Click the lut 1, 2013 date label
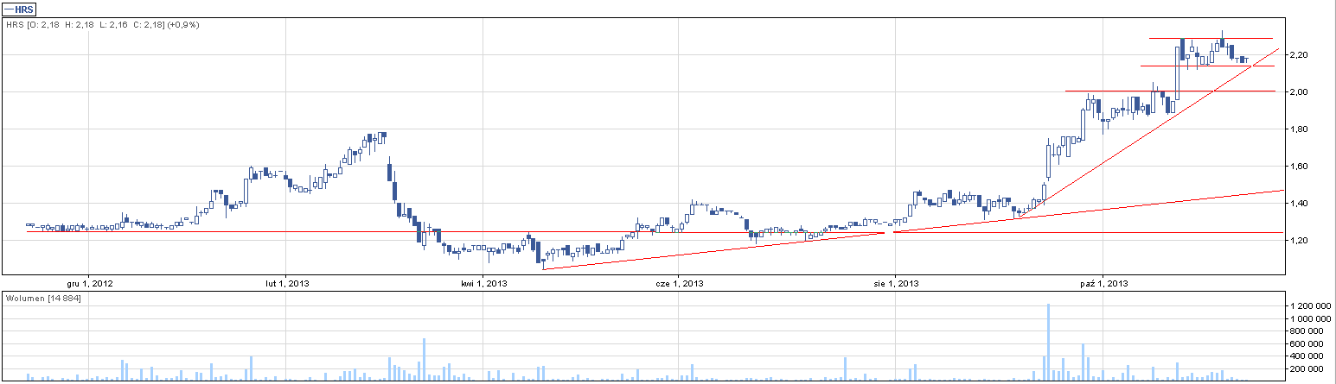The width and height of the screenshot is (1336, 384). point(288,282)
